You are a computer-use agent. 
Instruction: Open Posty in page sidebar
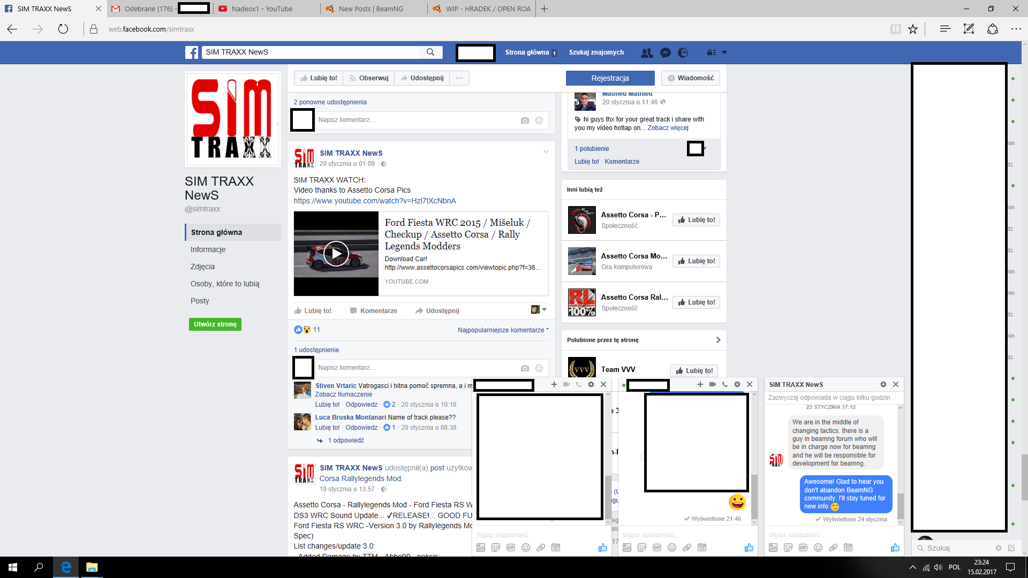point(200,301)
